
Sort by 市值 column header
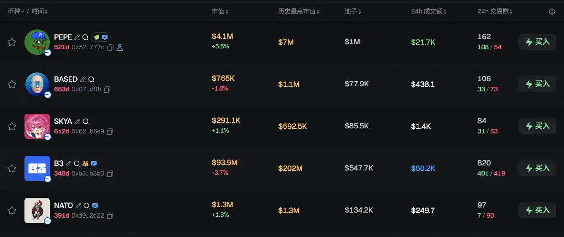220,12
